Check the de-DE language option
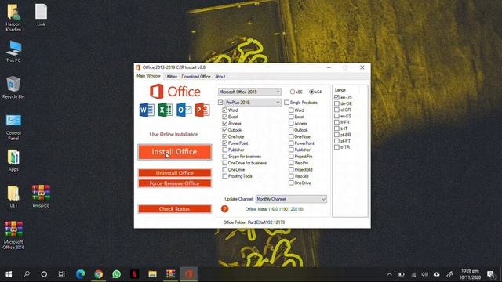502x282 pixels. coord(336,103)
